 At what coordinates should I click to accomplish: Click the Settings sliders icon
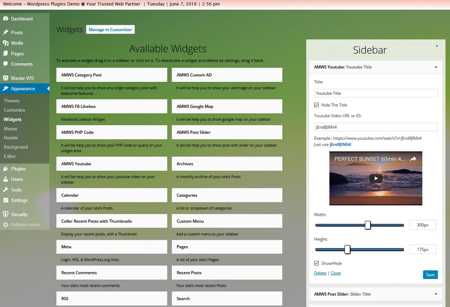click(6, 200)
